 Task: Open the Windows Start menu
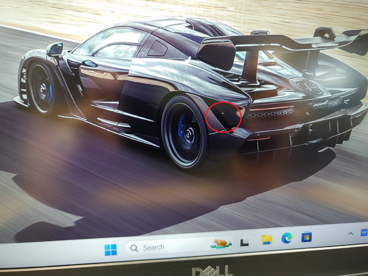coord(111,249)
